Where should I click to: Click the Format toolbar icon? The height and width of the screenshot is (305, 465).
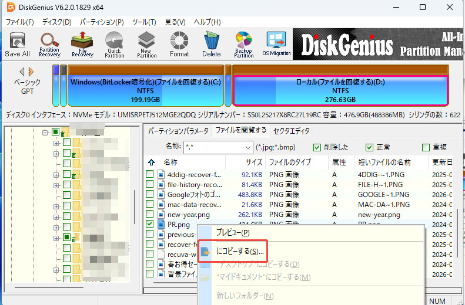coord(179,45)
